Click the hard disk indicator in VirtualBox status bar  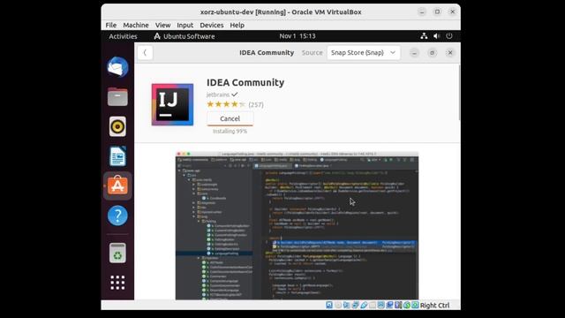pos(329,305)
